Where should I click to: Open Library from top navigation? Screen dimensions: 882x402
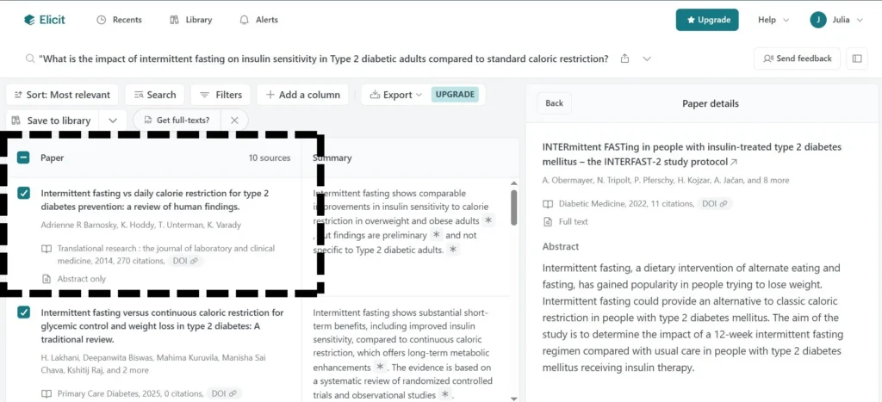pyautogui.click(x=190, y=20)
